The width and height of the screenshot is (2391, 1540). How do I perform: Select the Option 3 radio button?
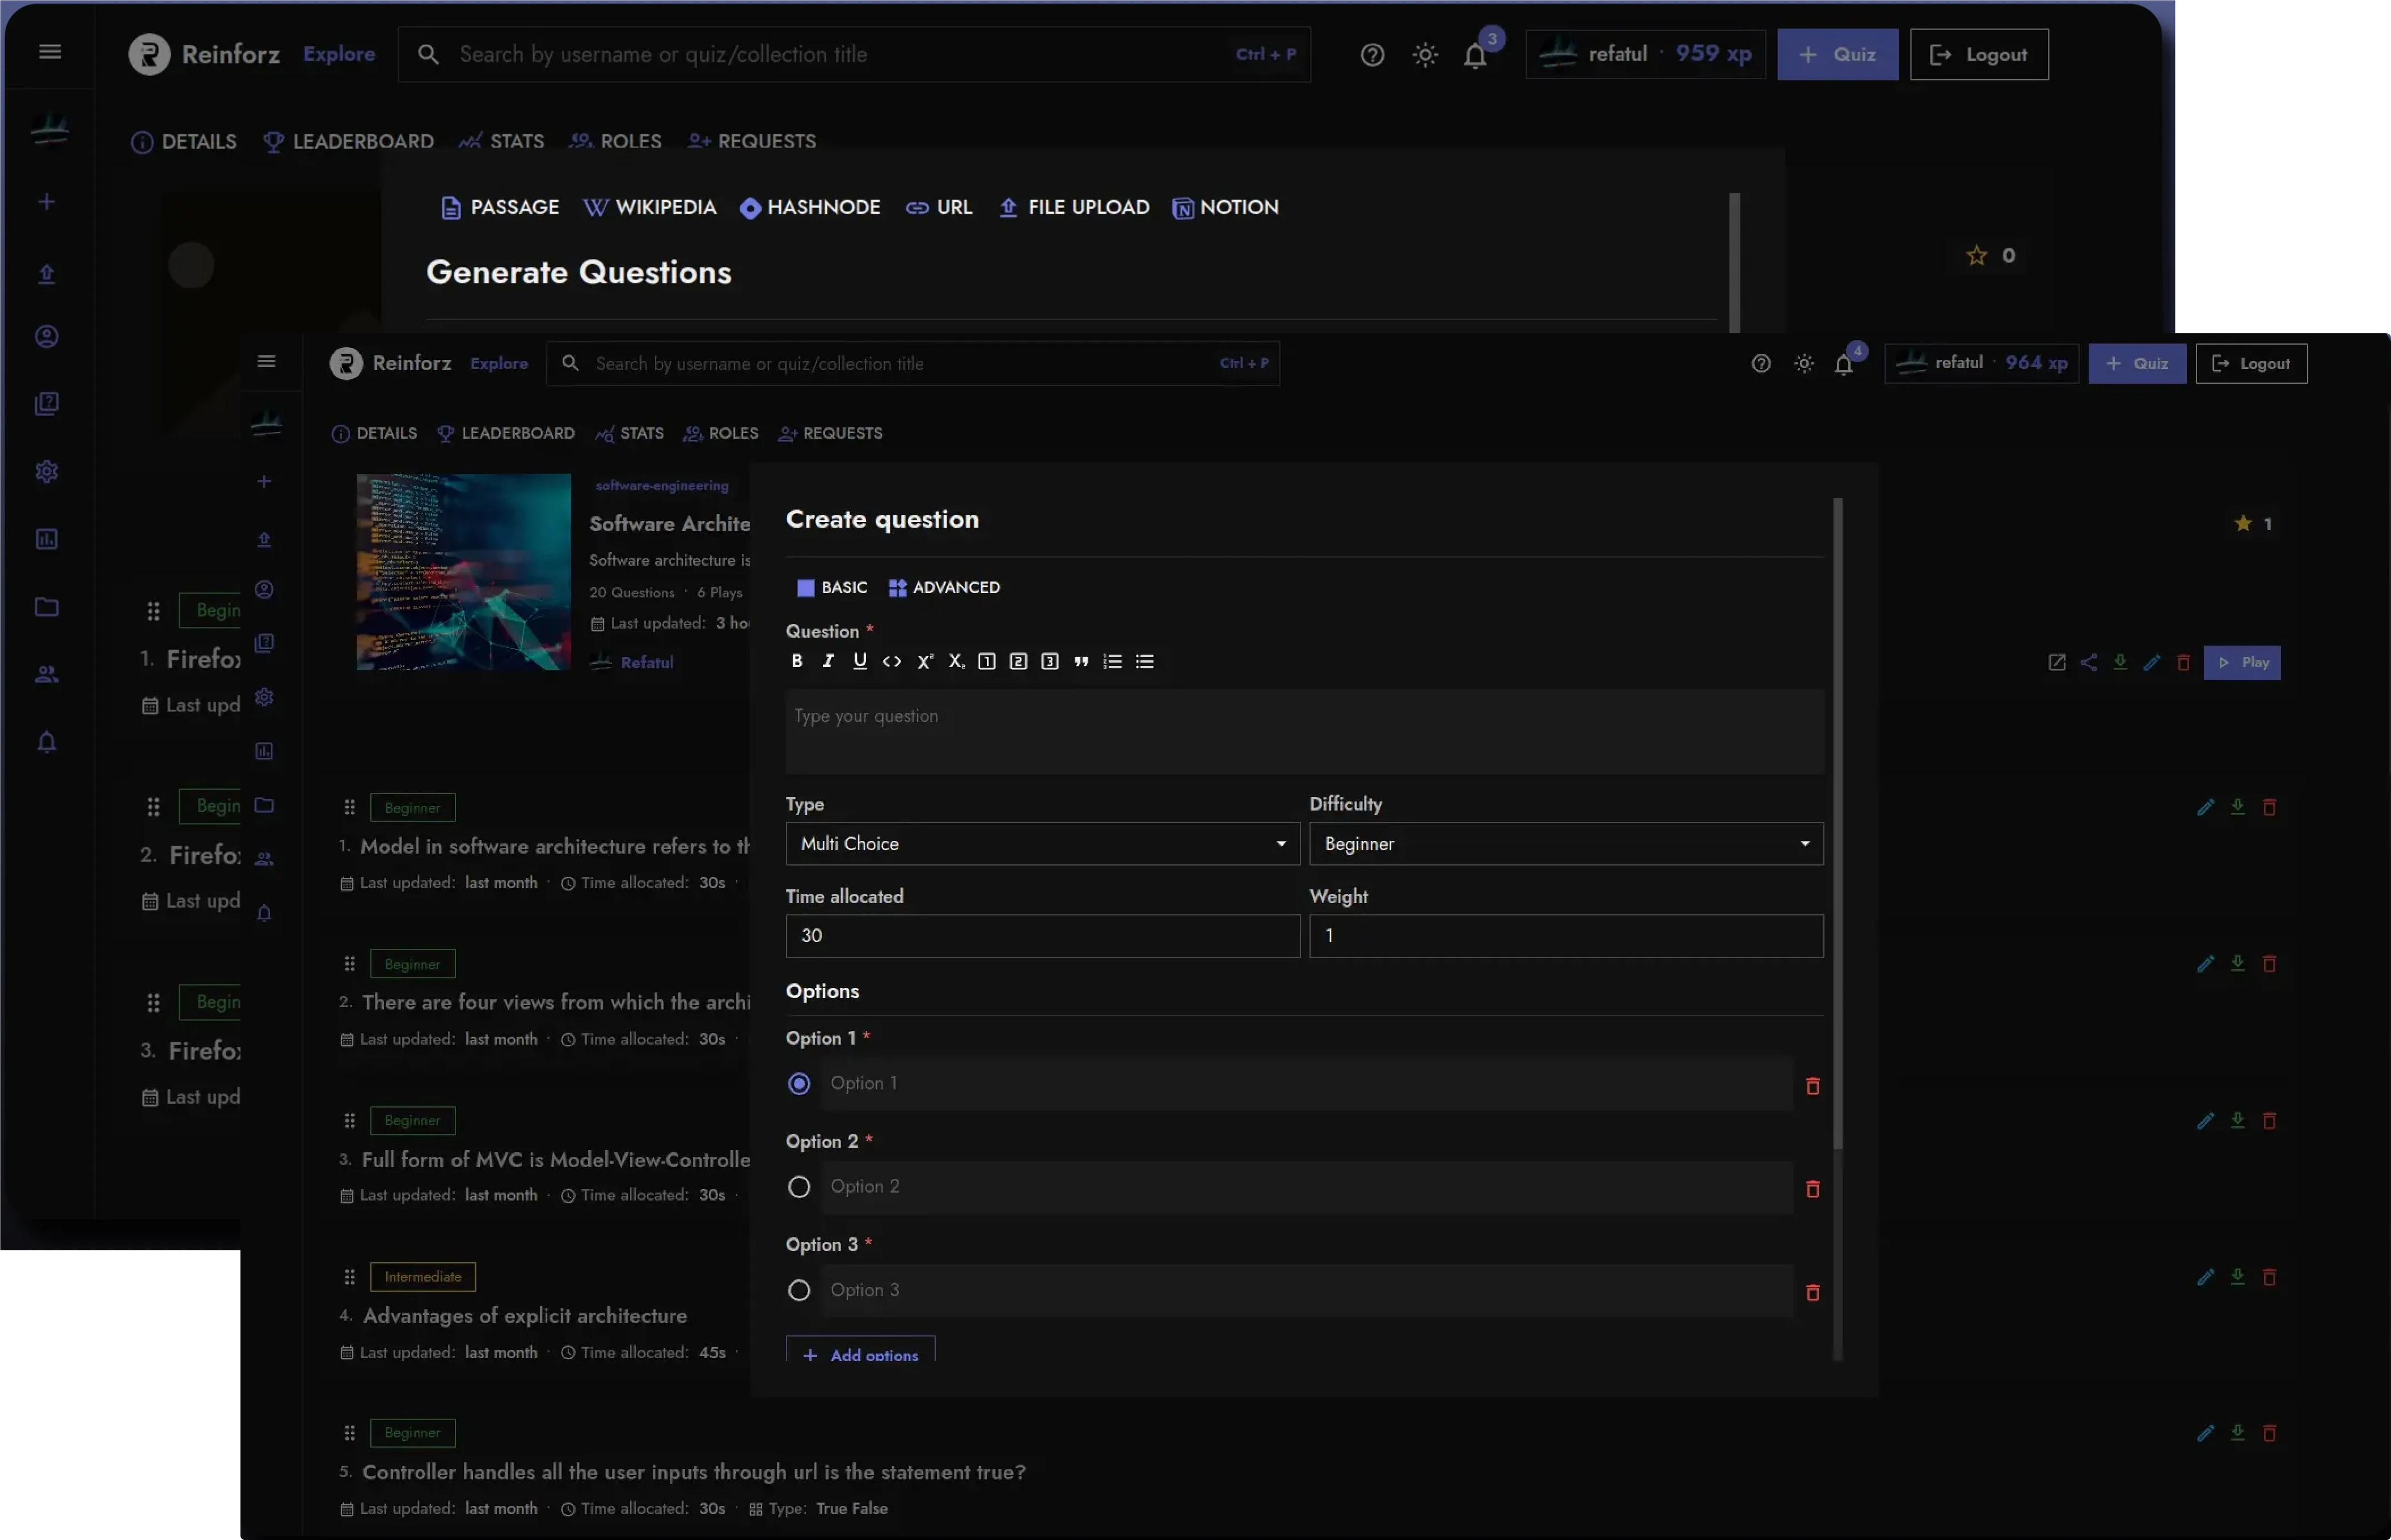click(799, 1290)
